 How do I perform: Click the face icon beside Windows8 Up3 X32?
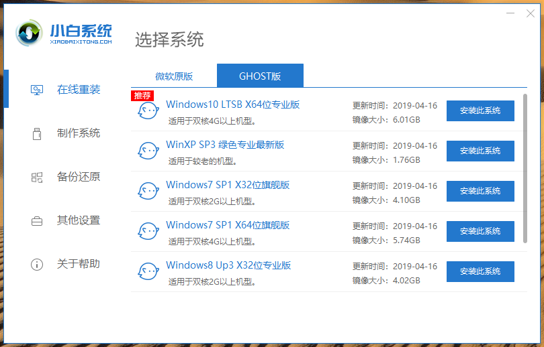(x=148, y=272)
